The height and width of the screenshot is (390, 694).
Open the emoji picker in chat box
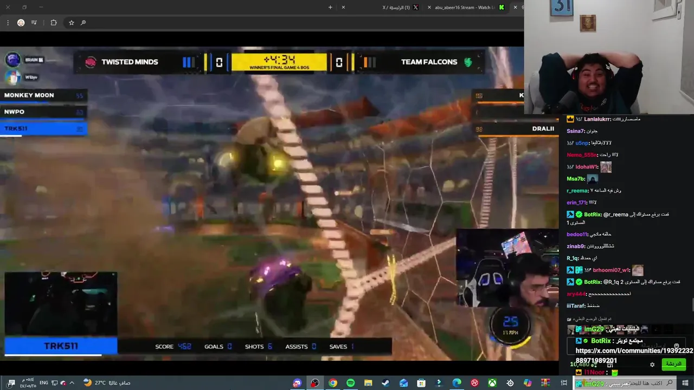pos(677,346)
